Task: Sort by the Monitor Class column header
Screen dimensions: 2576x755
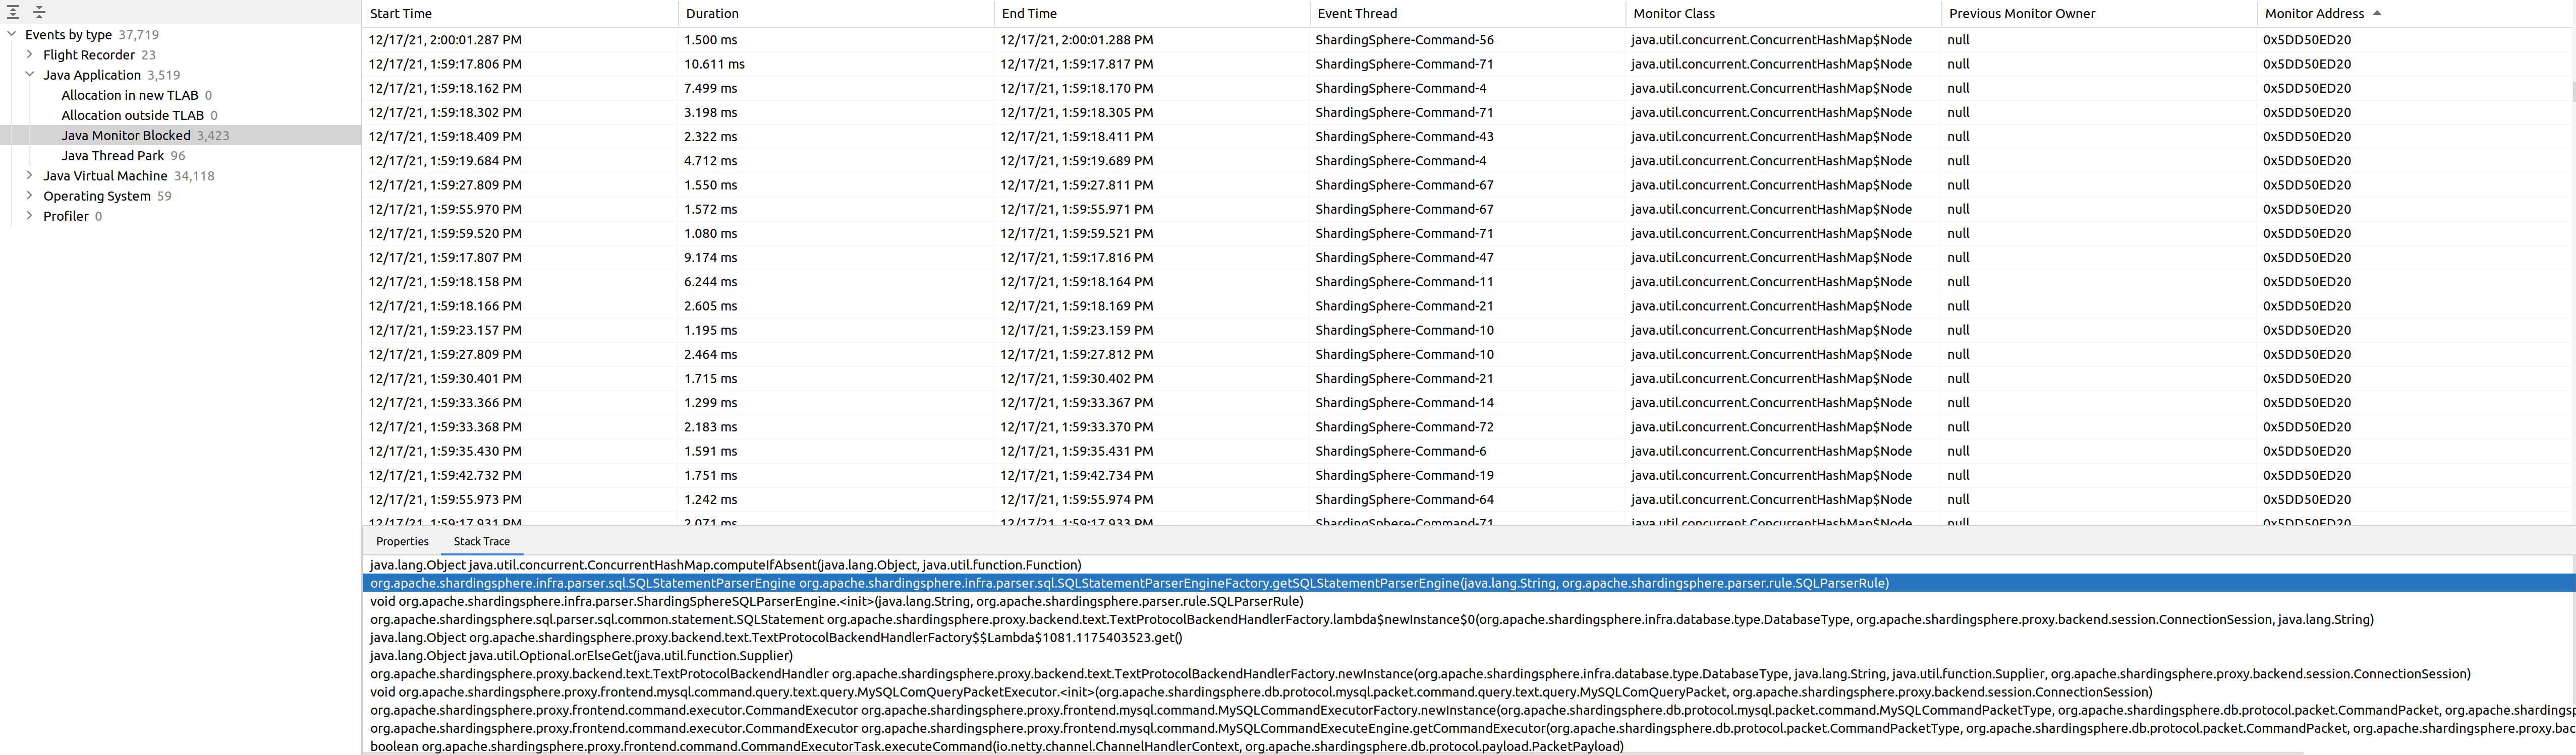Action: coord(1783,13)
